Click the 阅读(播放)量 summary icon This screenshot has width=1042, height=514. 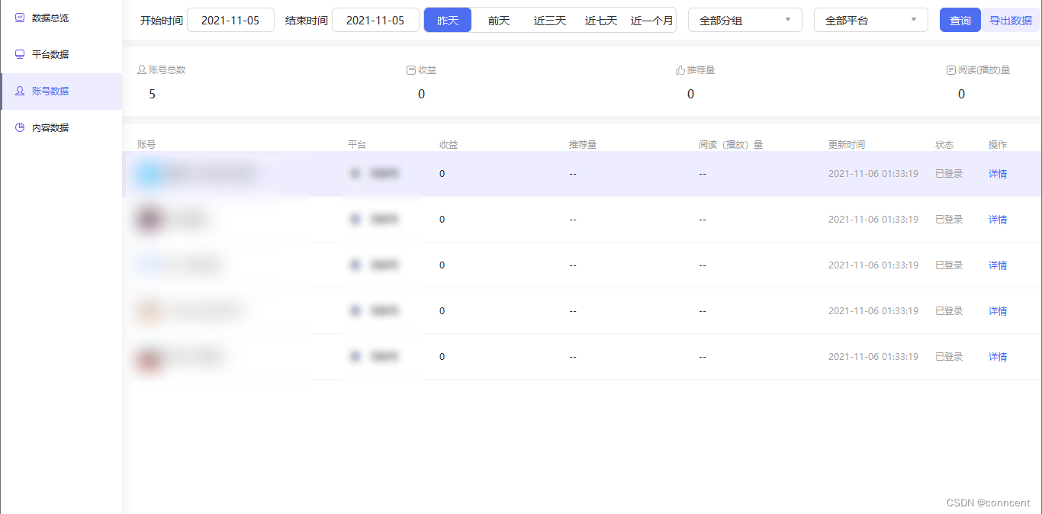tap(951, 70)
